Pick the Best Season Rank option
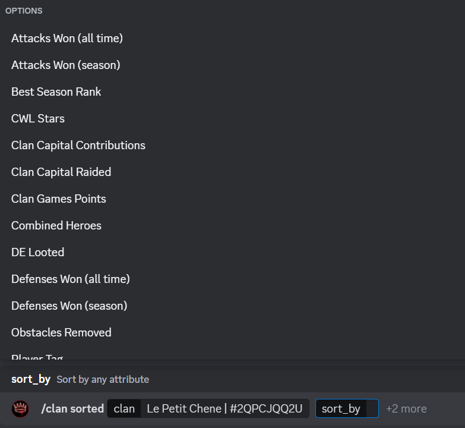This screenshot has width=465, height=428. [x=56, y=92]
